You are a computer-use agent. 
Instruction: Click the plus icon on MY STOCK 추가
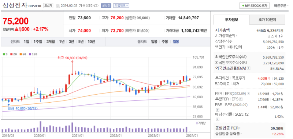click(243, 6)
